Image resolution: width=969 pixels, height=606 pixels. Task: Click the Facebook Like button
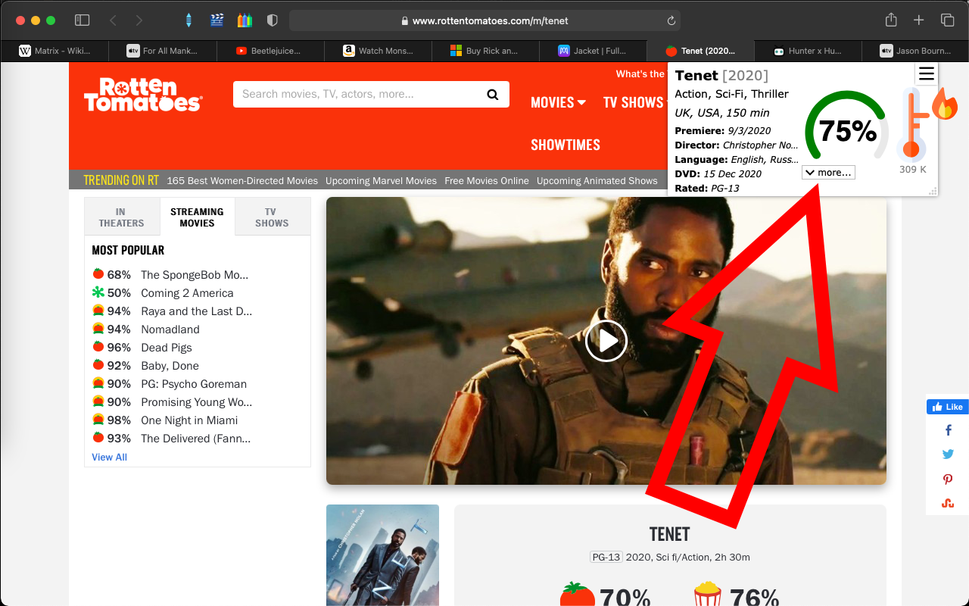pyautogui.click(x=947, y=407)
